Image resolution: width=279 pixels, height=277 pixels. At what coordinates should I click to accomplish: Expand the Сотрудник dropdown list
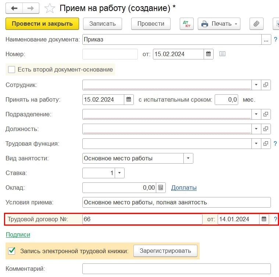(256, 85)
